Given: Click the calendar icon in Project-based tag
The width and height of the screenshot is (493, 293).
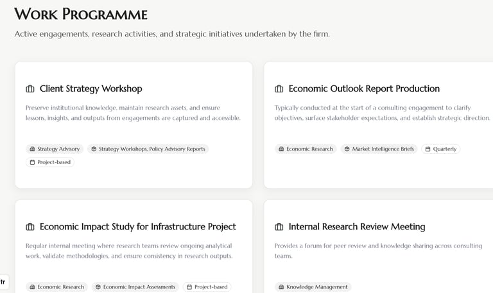Looking at the screenshot, I should (x=32, y=162).
